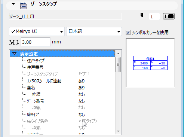The image size is (184, 137).
Task: Select the 床タイプ row
Action: pos(62,115)
